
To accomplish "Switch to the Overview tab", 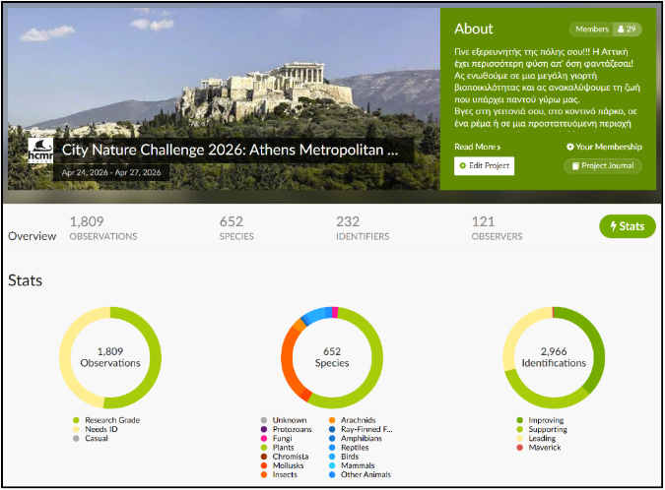I will click(x=32, y=236).
